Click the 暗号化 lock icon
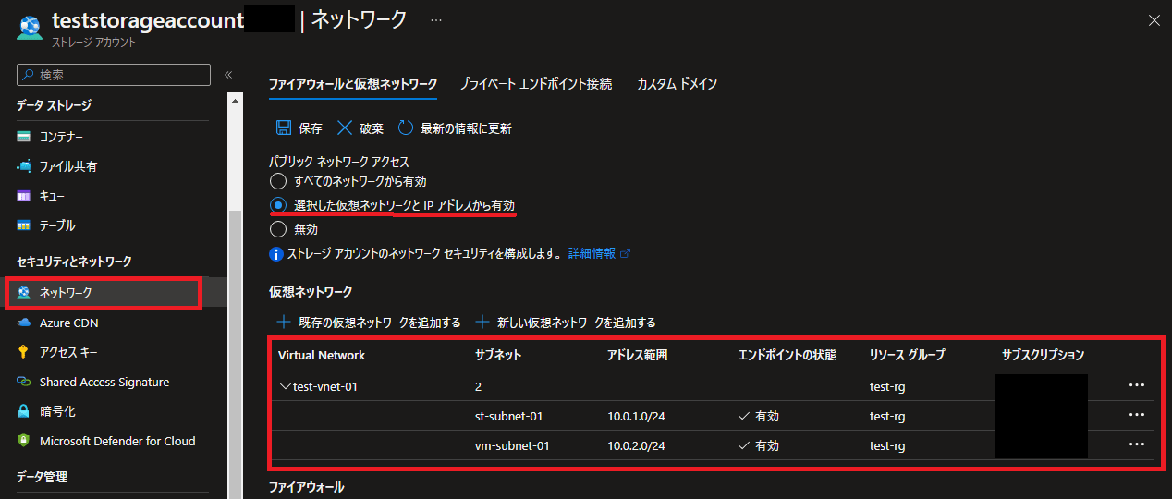This screenshot has width=1172, height=499. [x=24, y=411]
